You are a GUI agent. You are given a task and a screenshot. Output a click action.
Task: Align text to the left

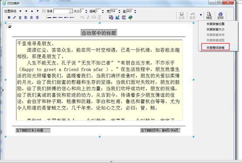[x=26, y=18]
